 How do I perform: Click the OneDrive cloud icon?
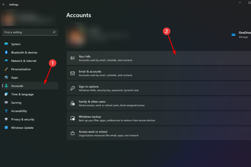tap(233, 34)
